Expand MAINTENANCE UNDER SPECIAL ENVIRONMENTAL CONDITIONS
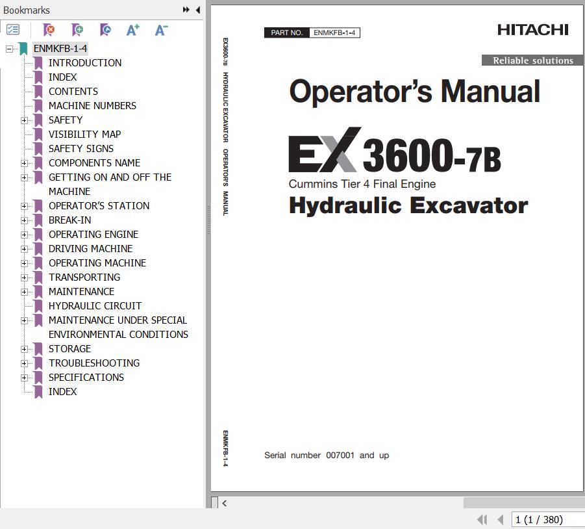Screen dimensions: 585x529 click(x=24, y=320)
